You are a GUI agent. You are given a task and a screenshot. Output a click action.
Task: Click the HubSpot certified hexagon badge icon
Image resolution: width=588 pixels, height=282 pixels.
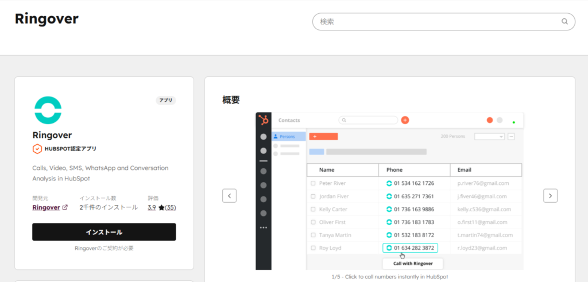pyautogui.click(x=37, y=149)
